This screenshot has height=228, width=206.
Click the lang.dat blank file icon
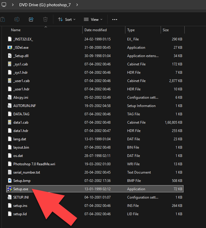(10, 139)
